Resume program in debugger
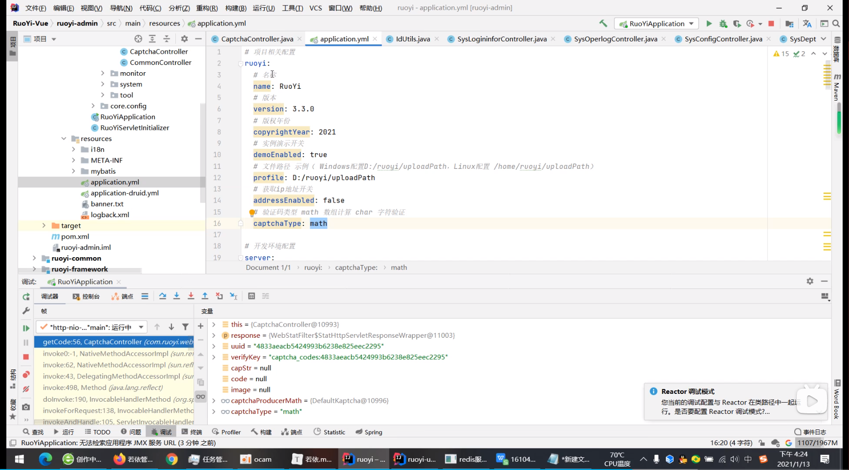This screenshot has width=849, height=470. tap(26, 328)
